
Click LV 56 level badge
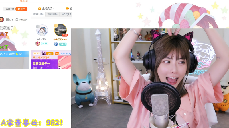(x=45, y=44)
